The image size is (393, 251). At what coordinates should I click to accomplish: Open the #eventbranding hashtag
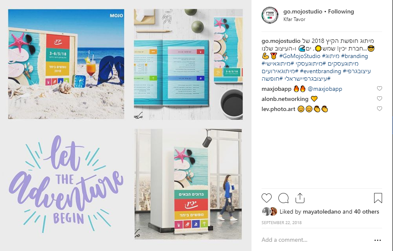320,71
